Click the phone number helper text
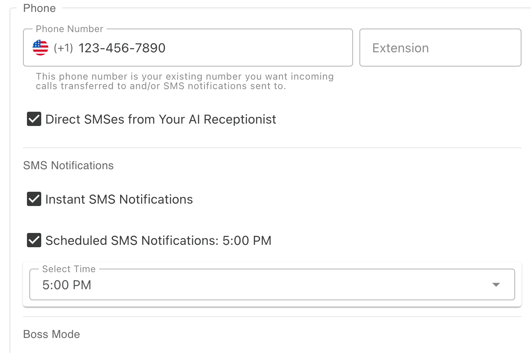This screenshot has height=353, width=531. 184,81
